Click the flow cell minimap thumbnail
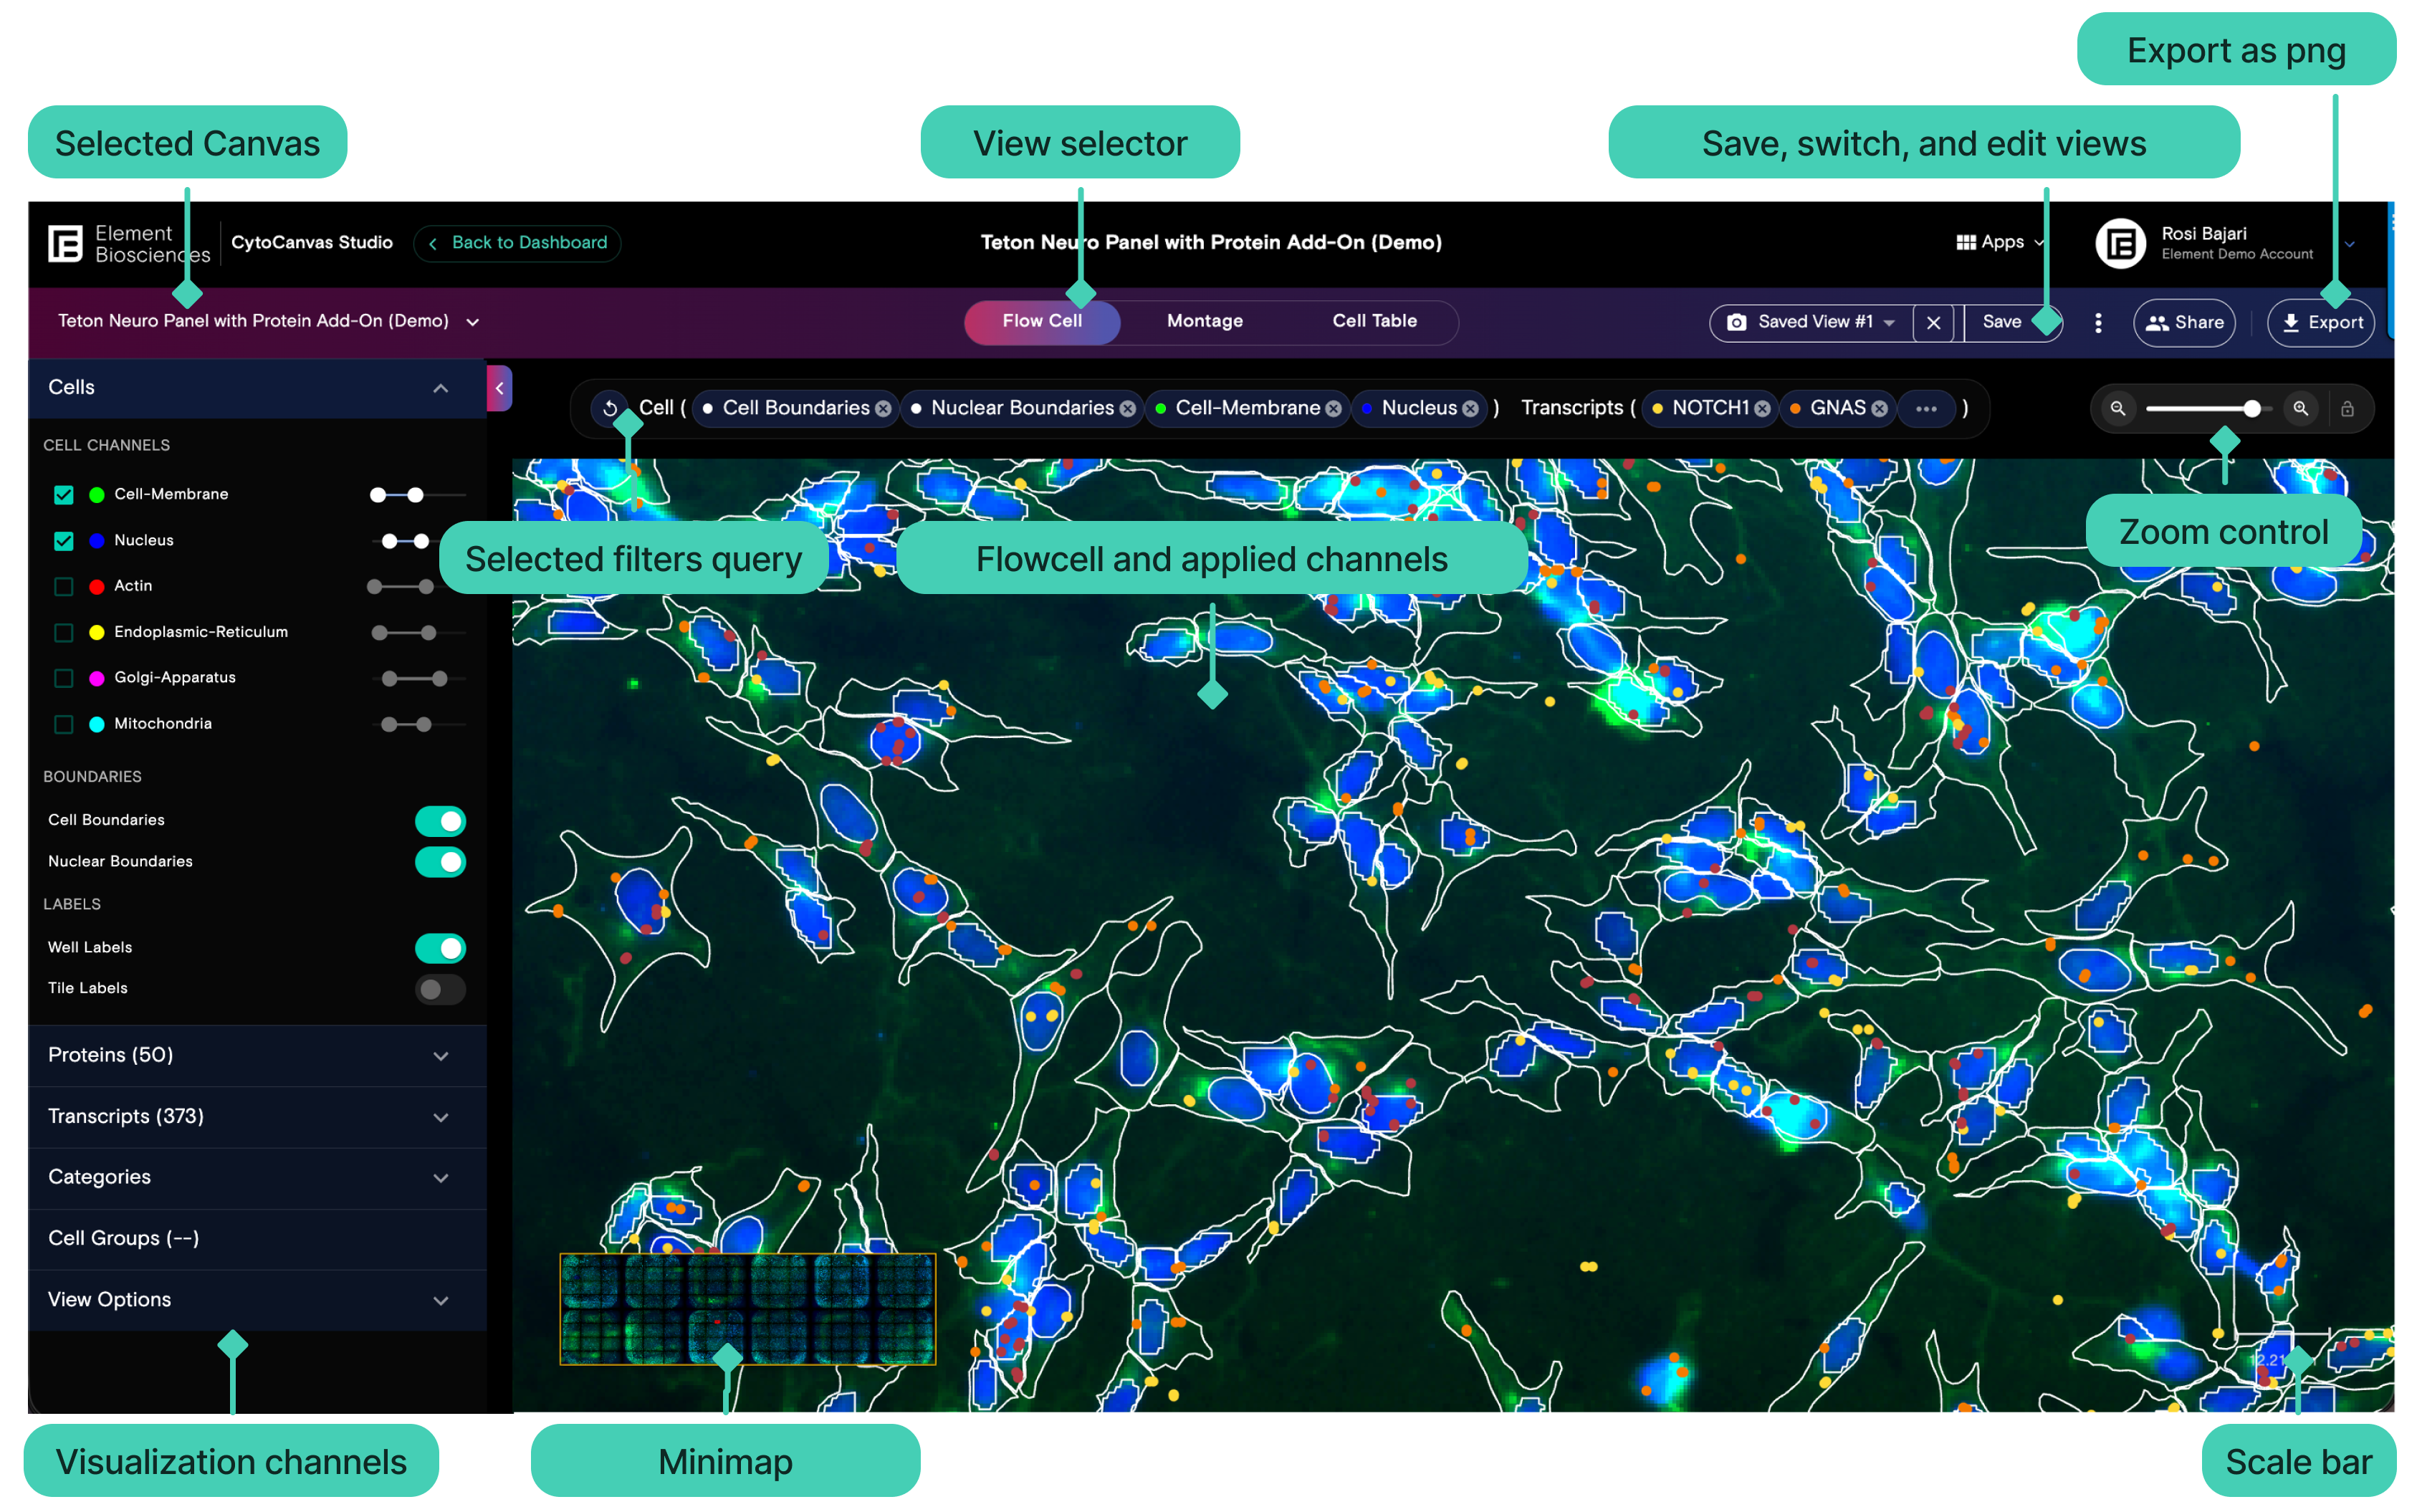 747,1308
